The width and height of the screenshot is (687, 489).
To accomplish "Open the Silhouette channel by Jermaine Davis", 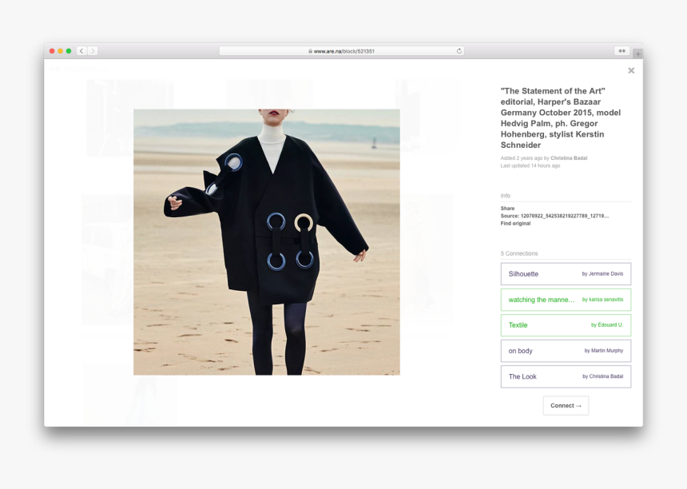I will (566, 273).
